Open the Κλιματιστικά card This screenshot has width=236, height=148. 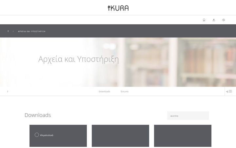click(x=58, y=136)
